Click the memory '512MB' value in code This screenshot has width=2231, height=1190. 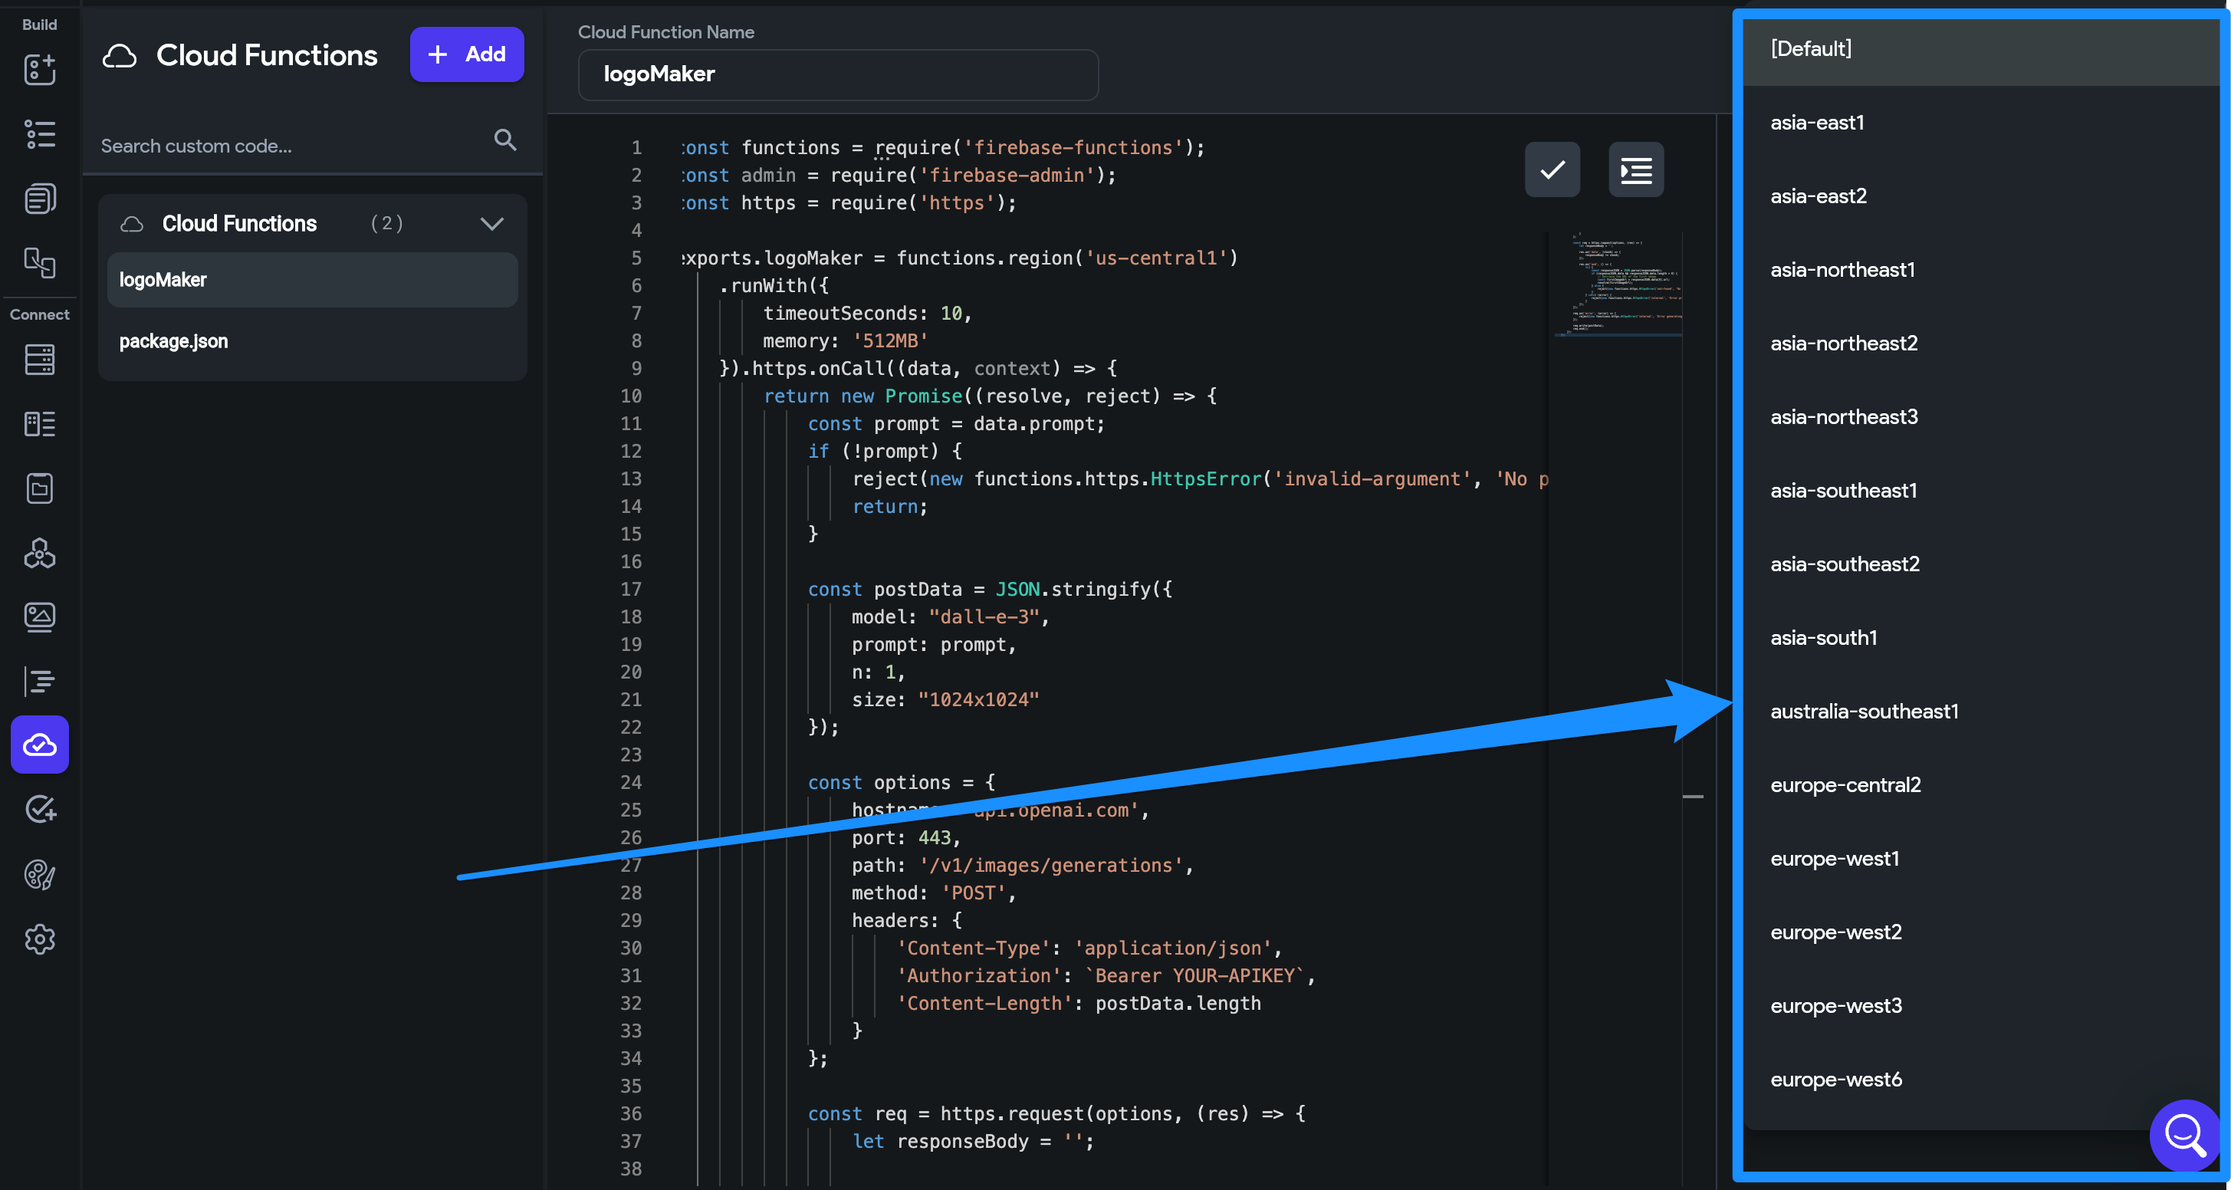(890, 341)
